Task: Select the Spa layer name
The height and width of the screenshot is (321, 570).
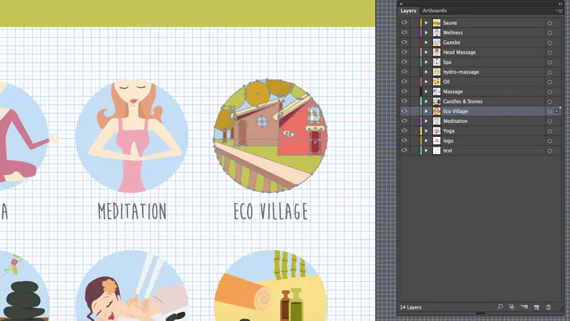Action: [447, 62]
